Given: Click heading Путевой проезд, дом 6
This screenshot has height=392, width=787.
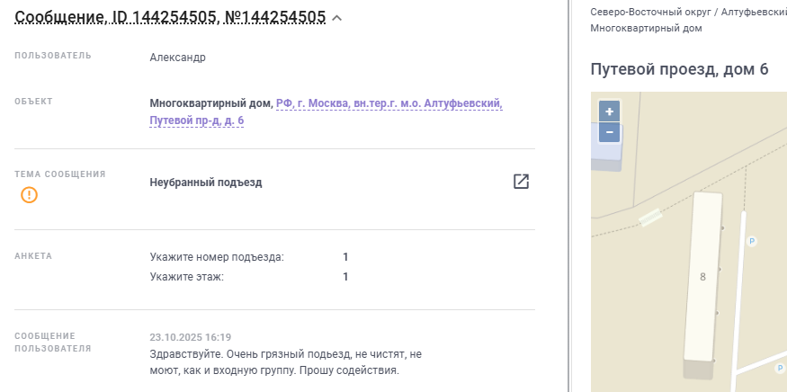Looking at the screenshot, I should pyautogui.click(x=679, y=69).
